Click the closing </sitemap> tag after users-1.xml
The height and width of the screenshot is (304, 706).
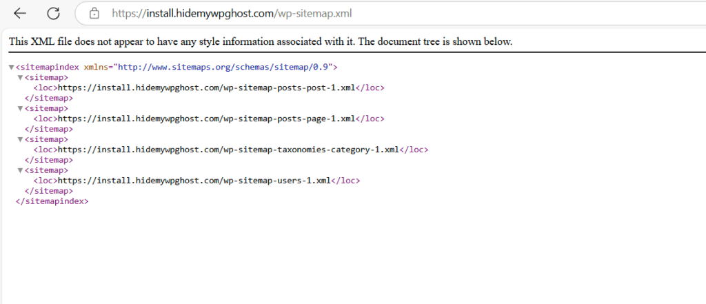(49, 191)
